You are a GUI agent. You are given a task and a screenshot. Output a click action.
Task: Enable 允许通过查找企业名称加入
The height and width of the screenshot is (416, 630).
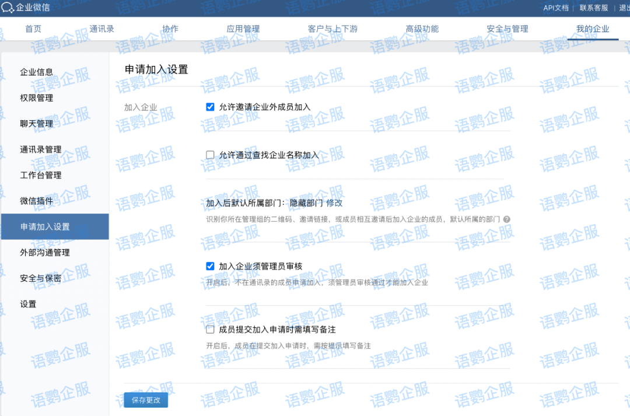click(x=210, y=154)
